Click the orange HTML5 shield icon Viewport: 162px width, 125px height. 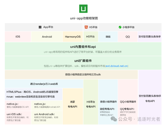click(x=86, y=27)
